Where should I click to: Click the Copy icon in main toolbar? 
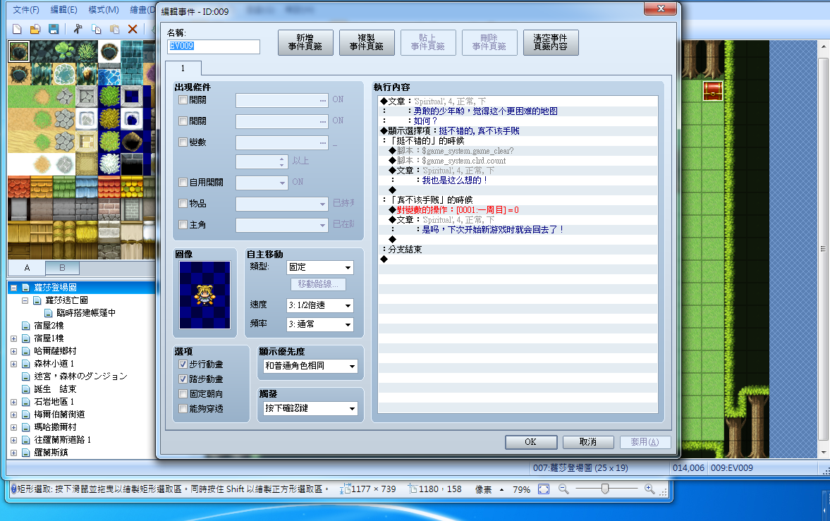[97, 29]
